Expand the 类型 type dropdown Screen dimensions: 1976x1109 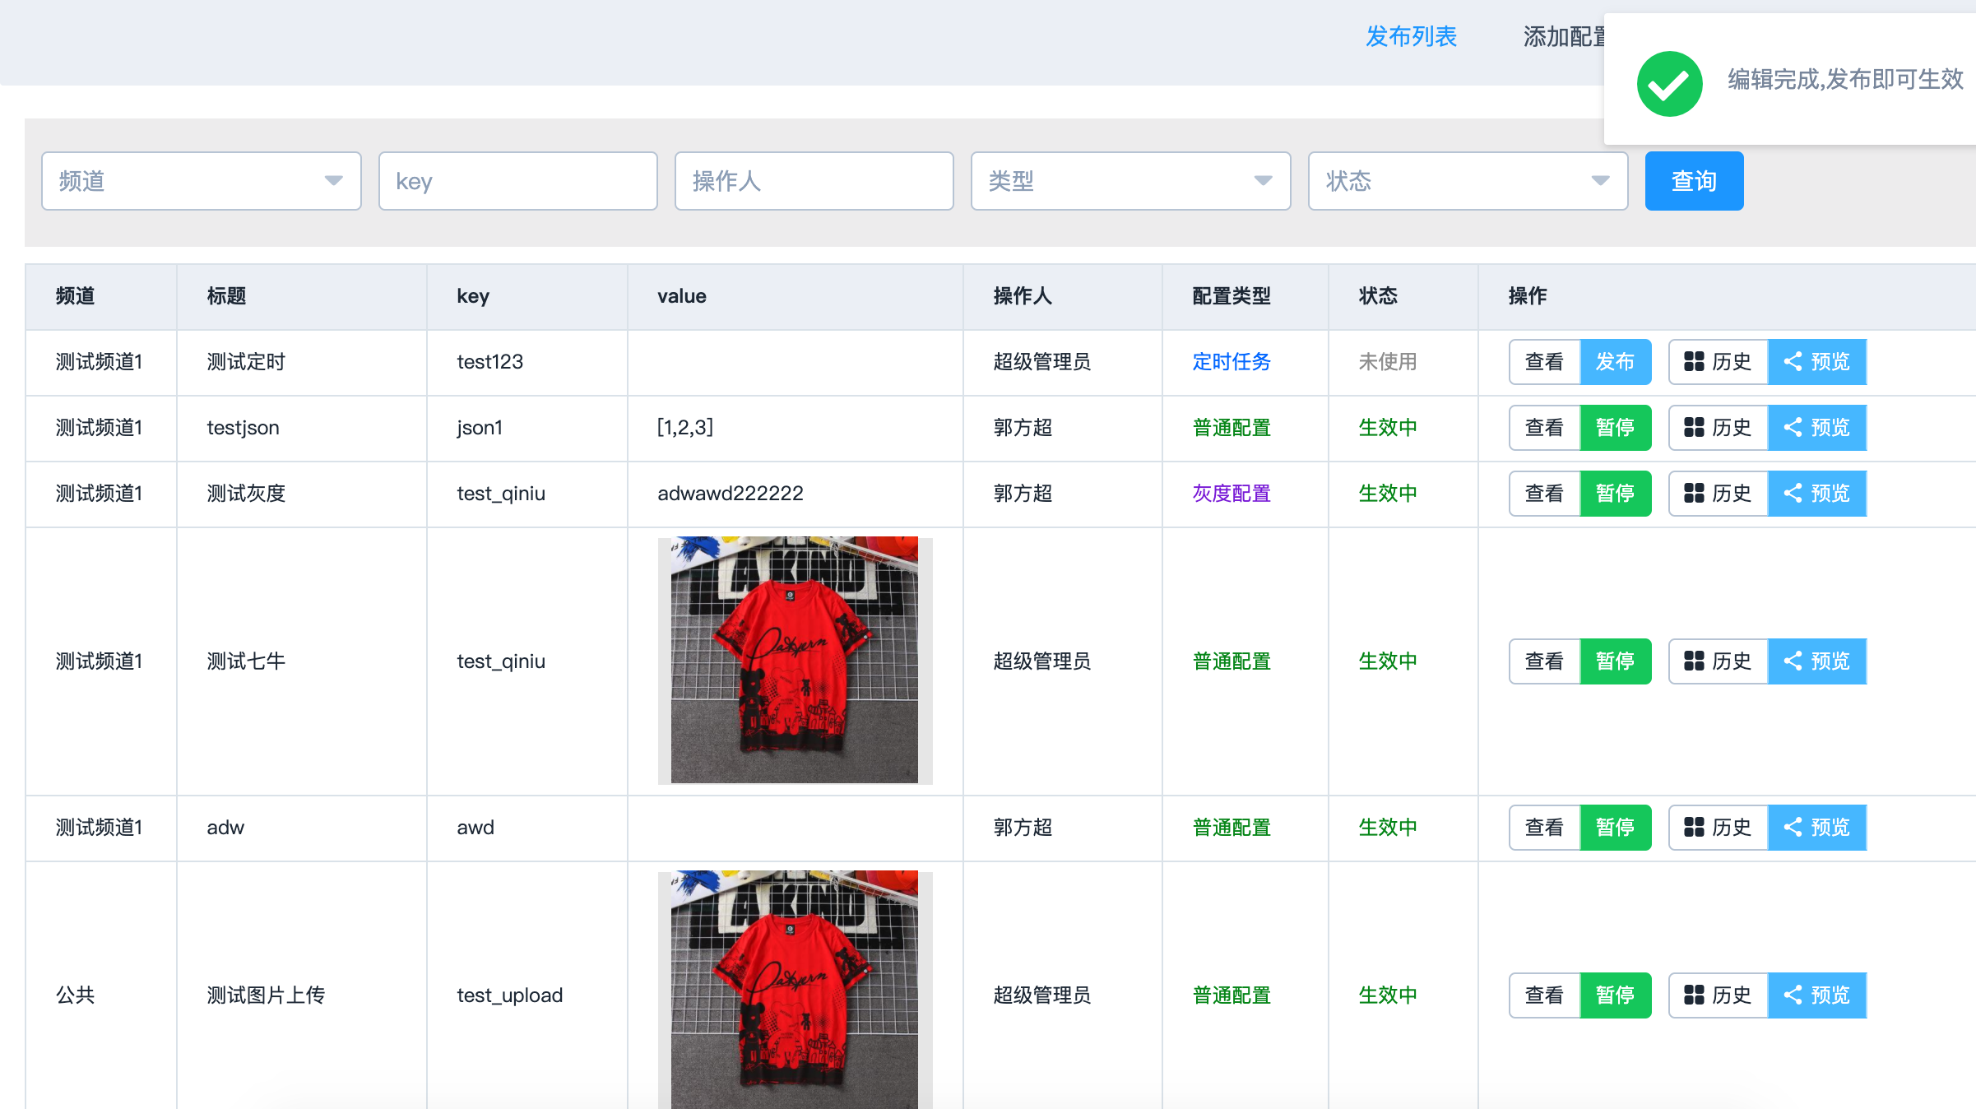click(x=1130, y=180)
